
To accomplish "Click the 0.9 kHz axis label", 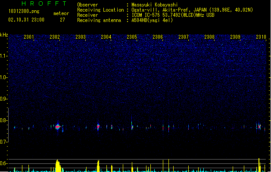I will click(x=3, y=99).
